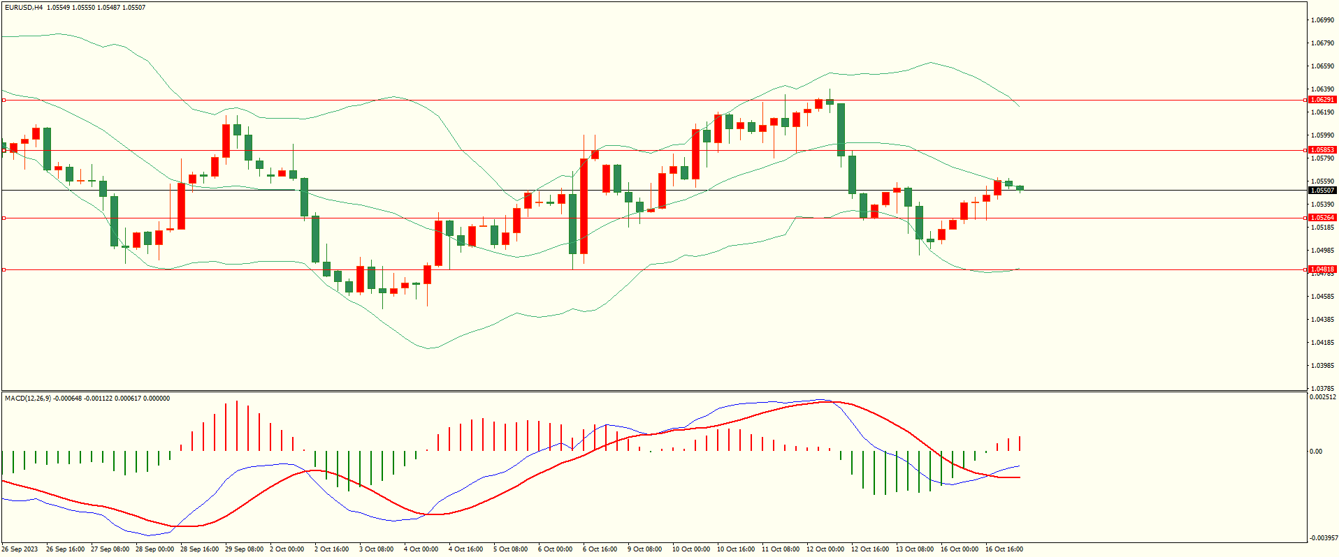Click the 6 Oct 16:00 time label

(600, 549)
